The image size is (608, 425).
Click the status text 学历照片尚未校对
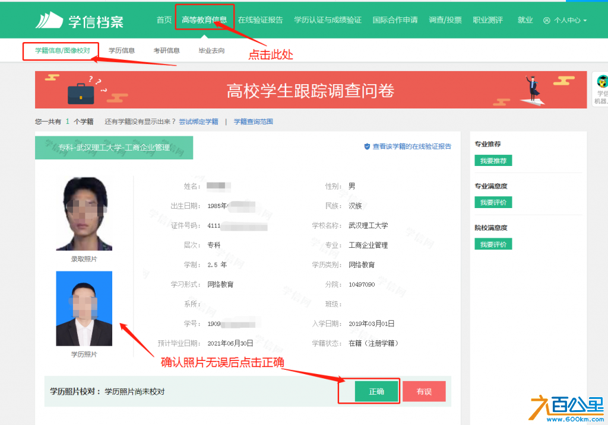pos(135,392)
